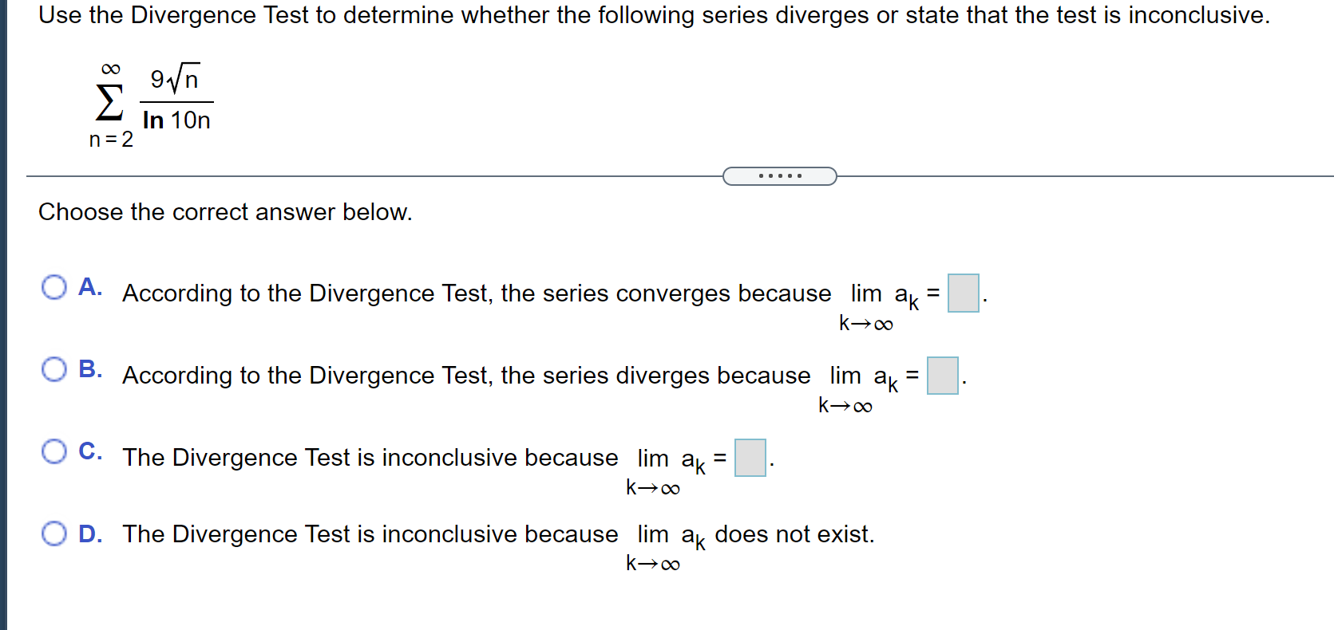Click the limit value box in option C
Screen dimensions: 1334x630
(x=749, y=459)
